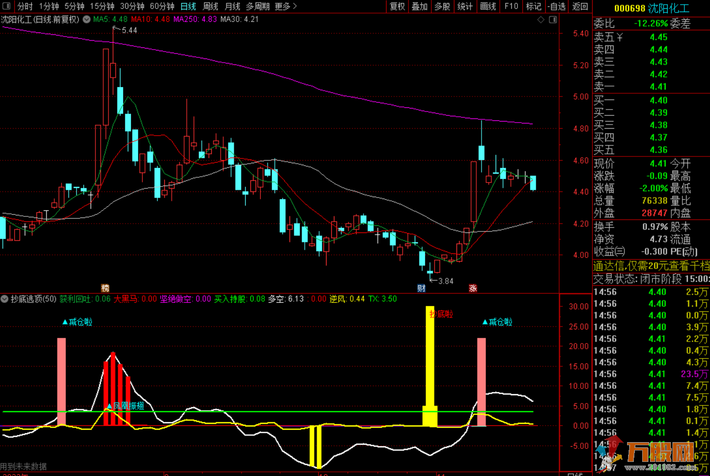Click the 大黑马: 0.00 value
Viewport: 710px width, 476px height.
[x=135, y=299]
